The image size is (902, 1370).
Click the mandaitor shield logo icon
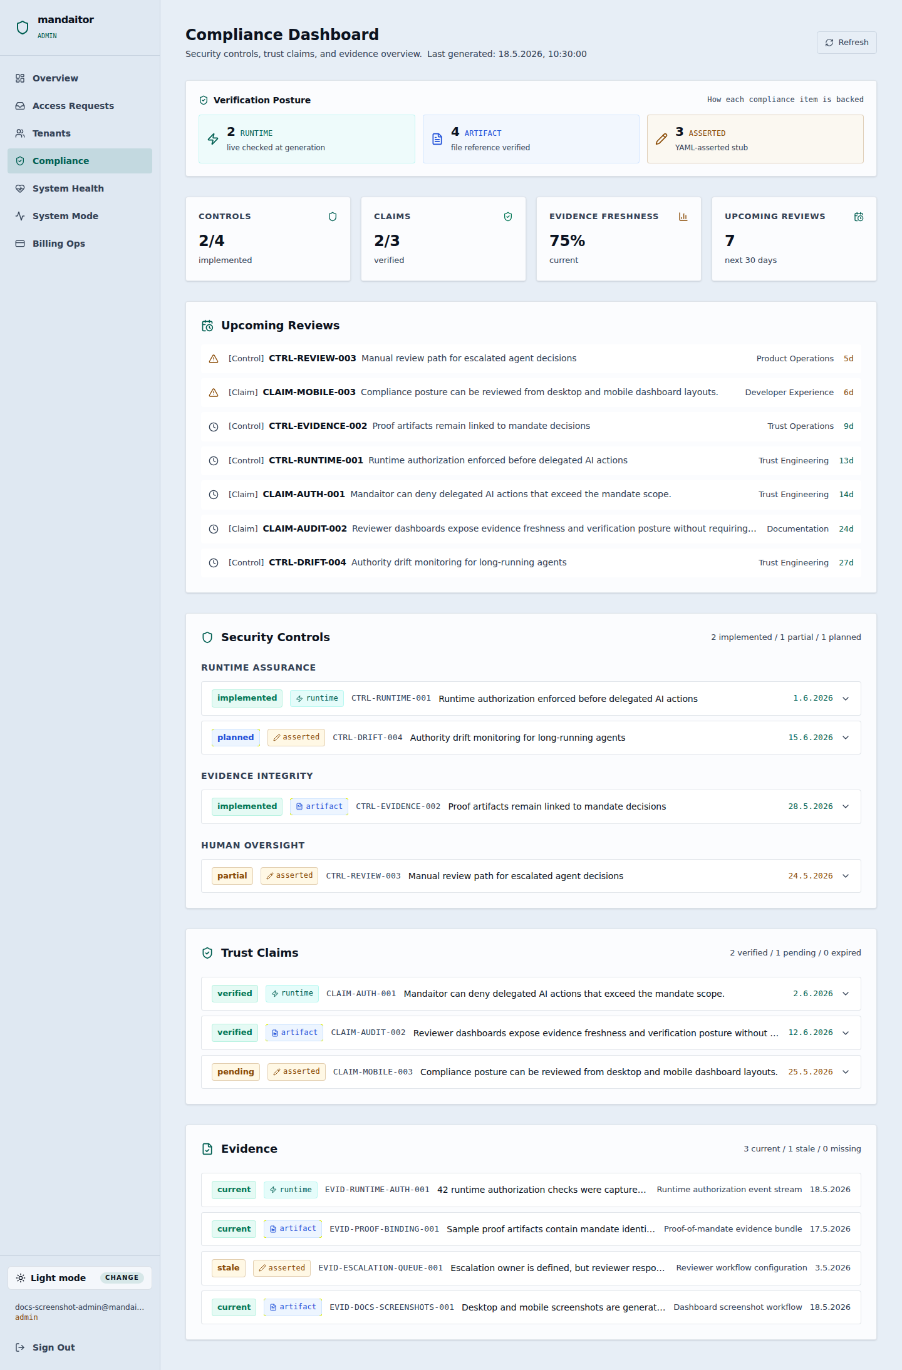click(23, 28)
